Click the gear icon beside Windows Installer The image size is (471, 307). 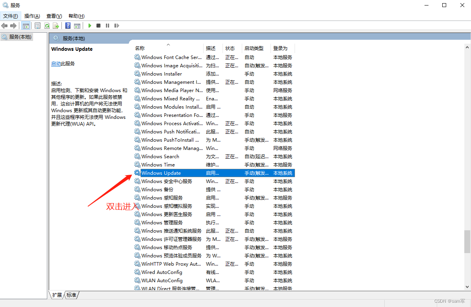click(x=137, y=74)
